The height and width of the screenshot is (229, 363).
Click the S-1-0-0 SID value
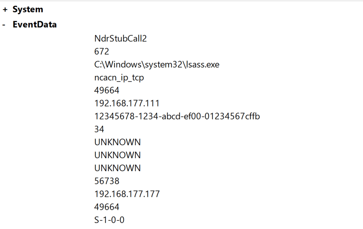pos(109,220)
